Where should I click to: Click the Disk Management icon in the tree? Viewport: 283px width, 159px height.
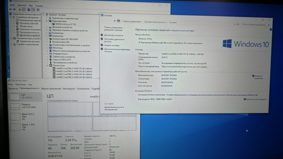click(x=18, y=41)
